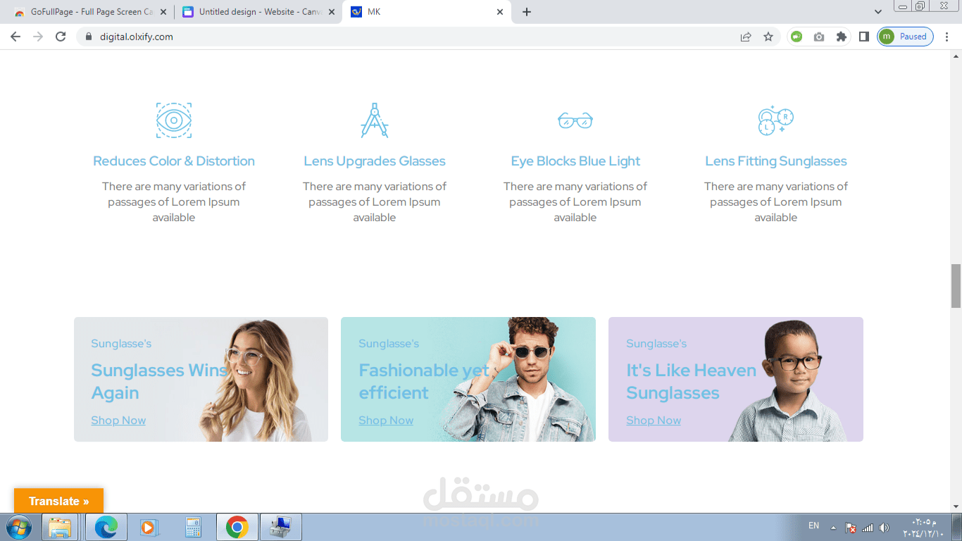Close the MK tab
This screenshot has width=962, height=541.
pyautogui.click(x=500, y=12)
